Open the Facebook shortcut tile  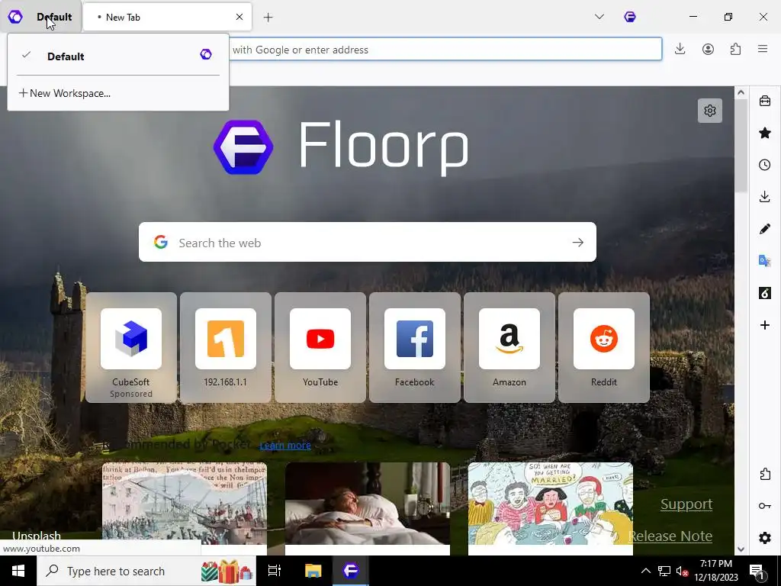[415, 347]
